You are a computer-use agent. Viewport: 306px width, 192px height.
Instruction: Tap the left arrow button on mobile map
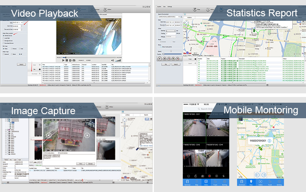point(257,175)
